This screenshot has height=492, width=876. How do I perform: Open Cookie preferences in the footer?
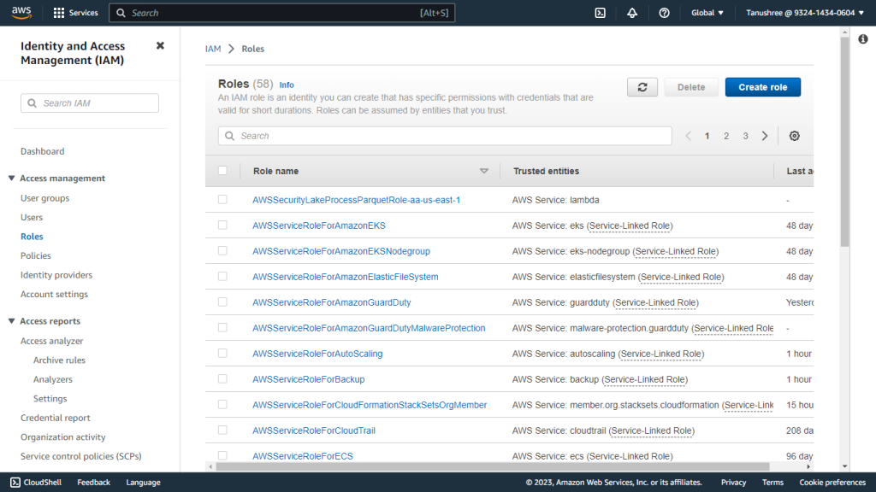(832, 483)
